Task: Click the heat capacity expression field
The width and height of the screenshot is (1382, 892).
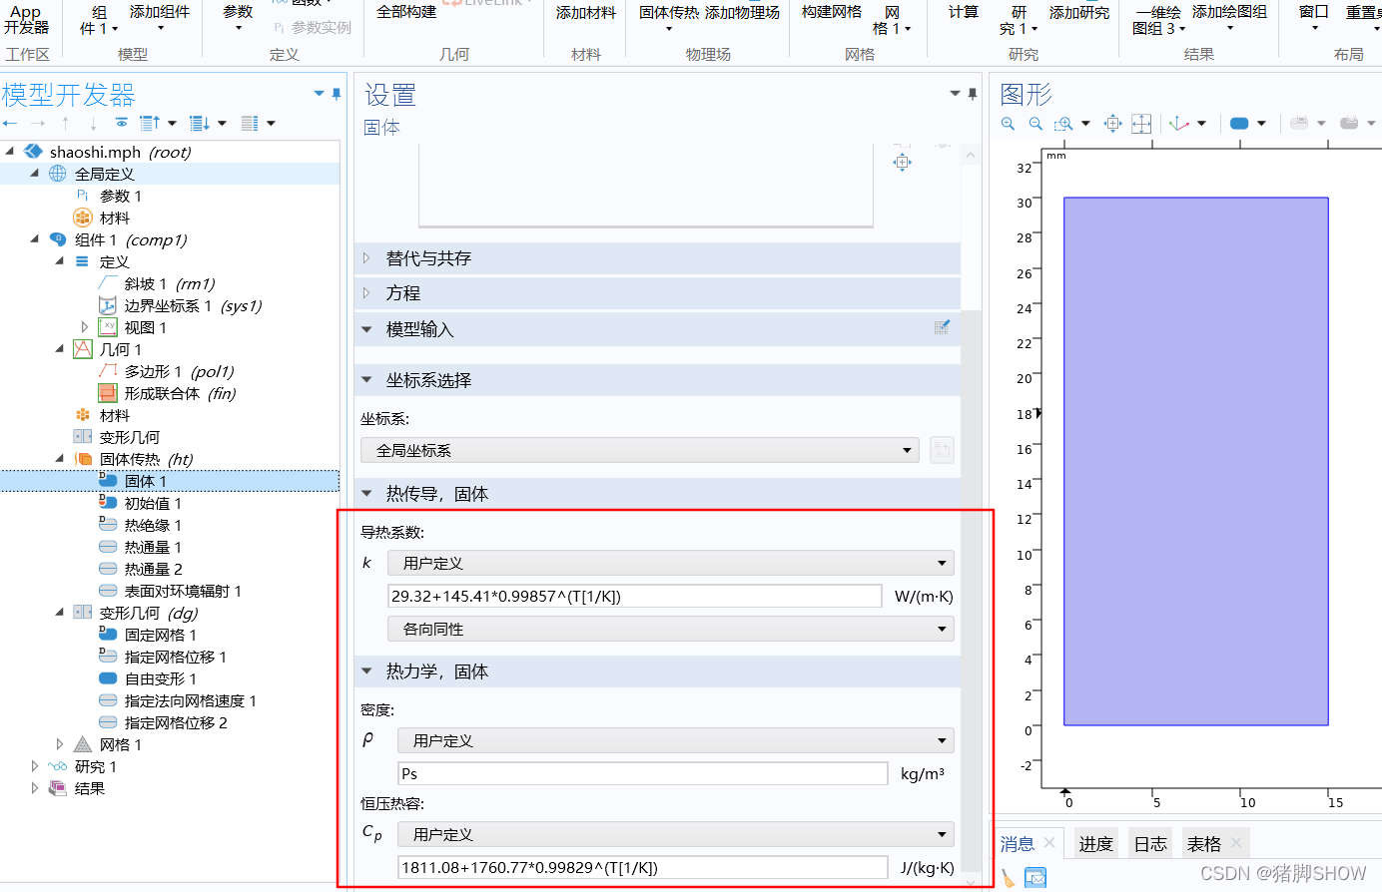Action: [643, 867]
